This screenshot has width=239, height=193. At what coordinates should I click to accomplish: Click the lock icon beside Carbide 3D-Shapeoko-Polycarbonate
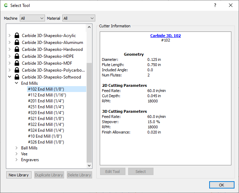tap(17, 70)
